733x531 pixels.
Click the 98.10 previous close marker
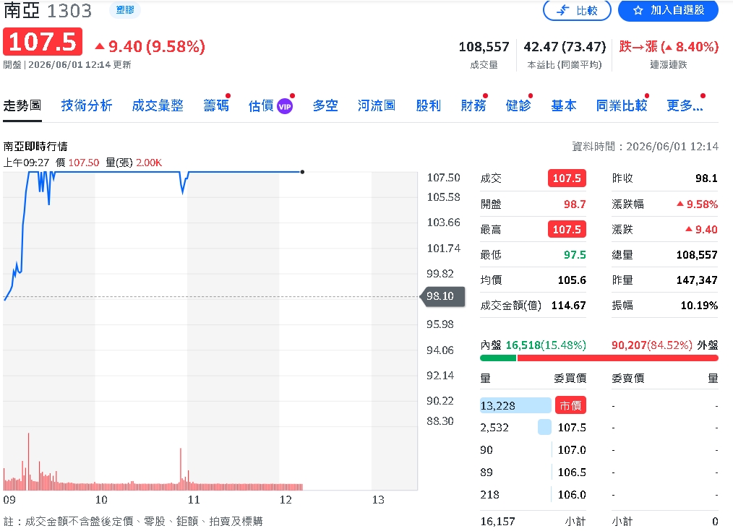click(442, 296)
